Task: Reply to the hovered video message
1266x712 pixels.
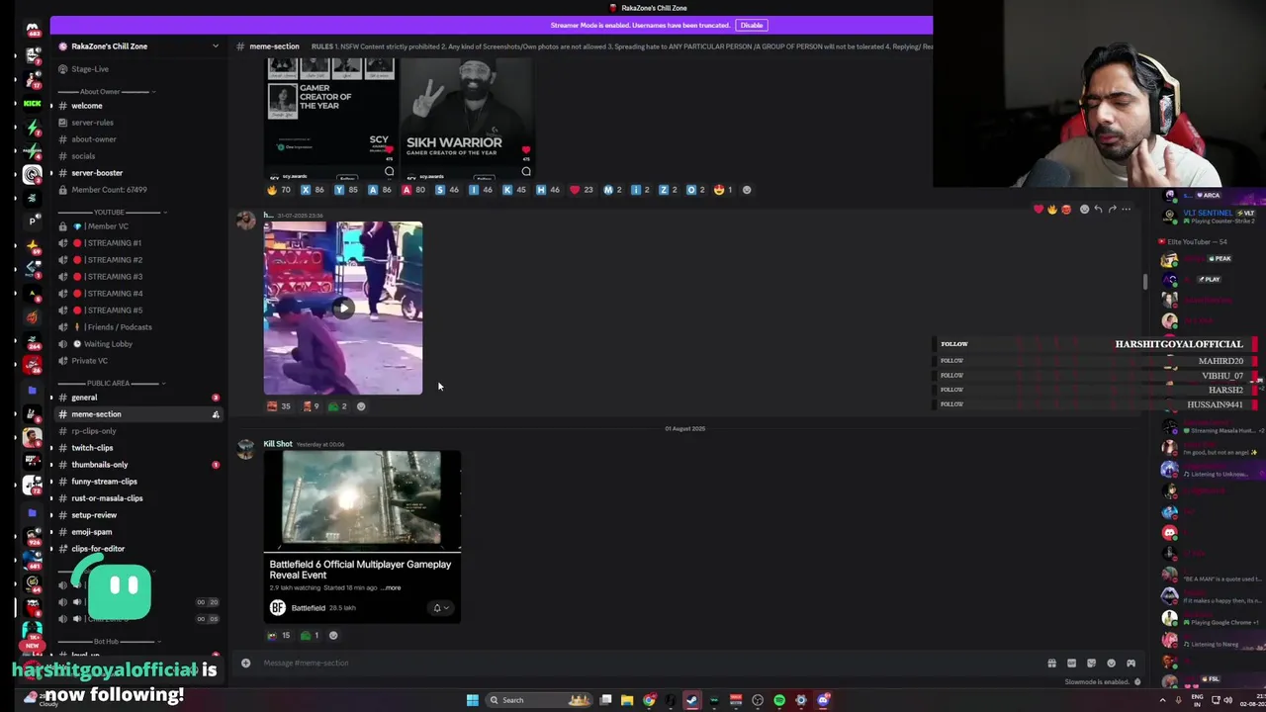Action: click(1098, 209)
